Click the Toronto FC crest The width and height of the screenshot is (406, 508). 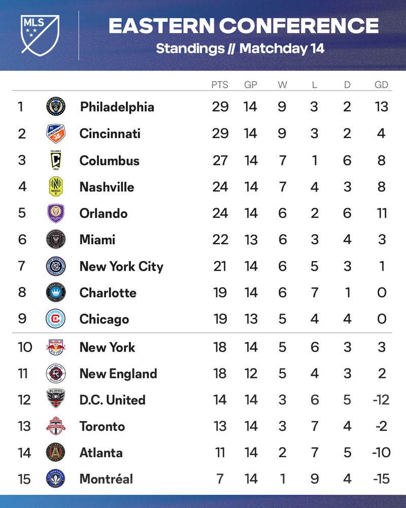[x=56, y=426]
